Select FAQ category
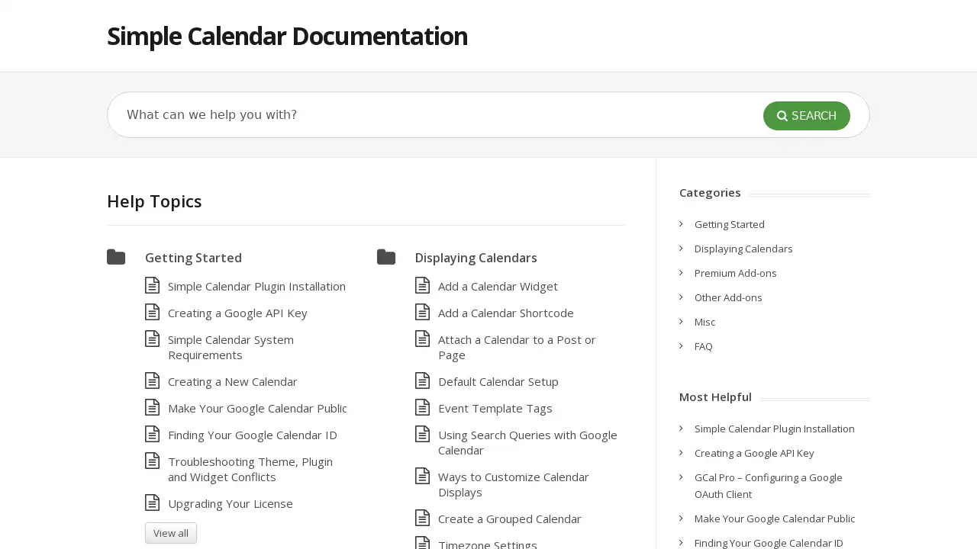Screen dimensions: 977x549 [703, 346]
